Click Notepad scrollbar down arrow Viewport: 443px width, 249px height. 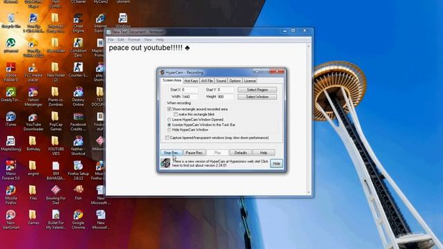pos(309,192)
